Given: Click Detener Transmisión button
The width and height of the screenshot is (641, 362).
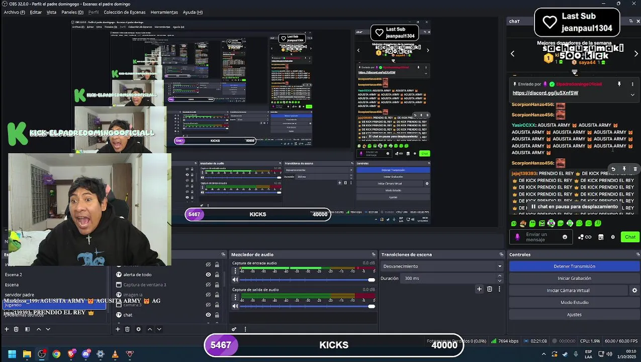Looking at the screenshot, I should pos(574,266).
